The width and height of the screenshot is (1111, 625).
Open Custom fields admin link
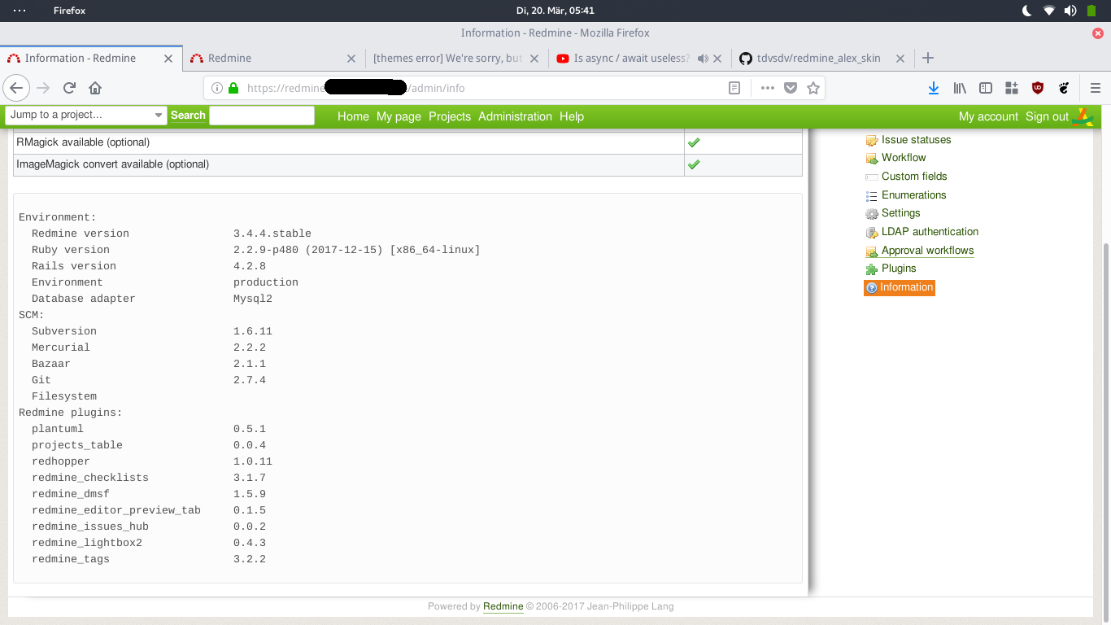pyautogui.click(x=914, y=176)
